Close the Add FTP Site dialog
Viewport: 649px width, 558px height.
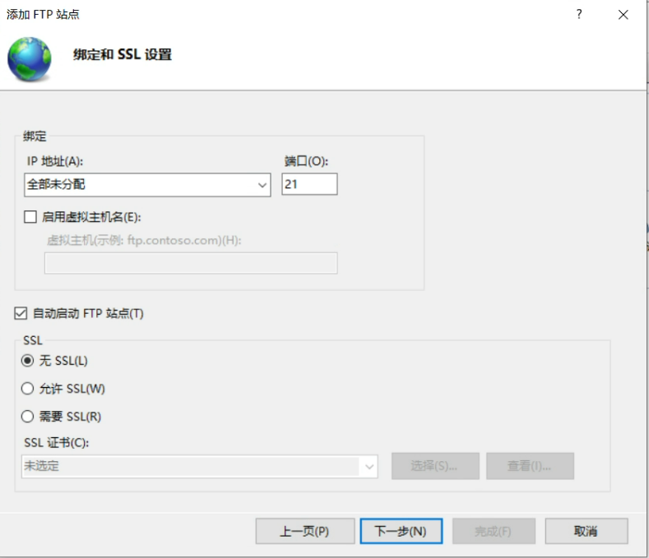tap(624, 15)
